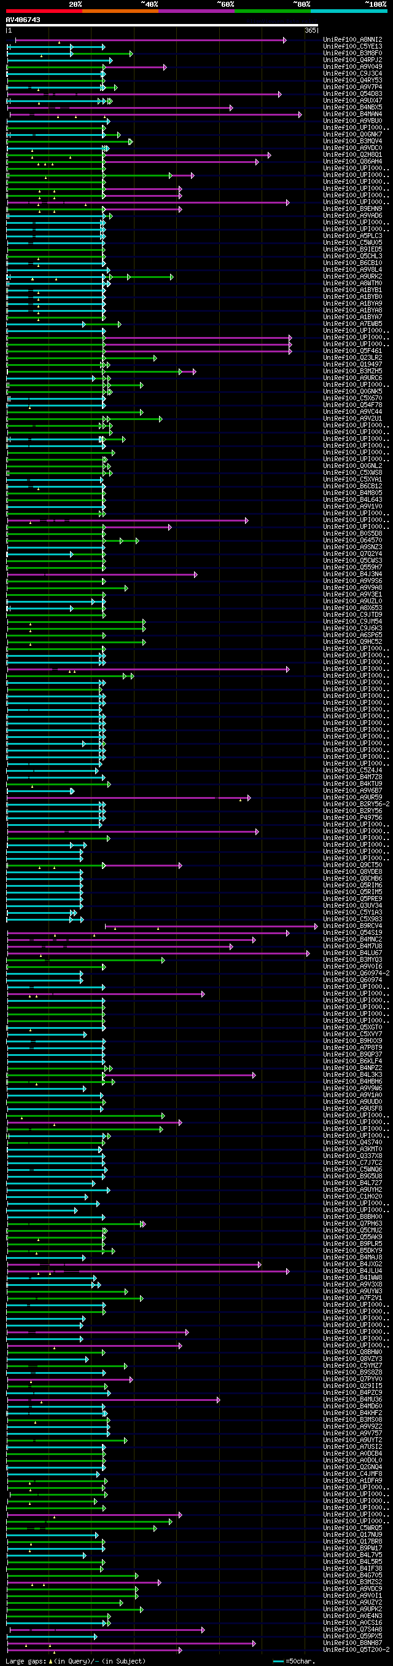Click purple alignment bar of UniRef100_B4MAN4
This screenshot has height=1666, width=393.
pyautogui.click(x=155, y=114)
